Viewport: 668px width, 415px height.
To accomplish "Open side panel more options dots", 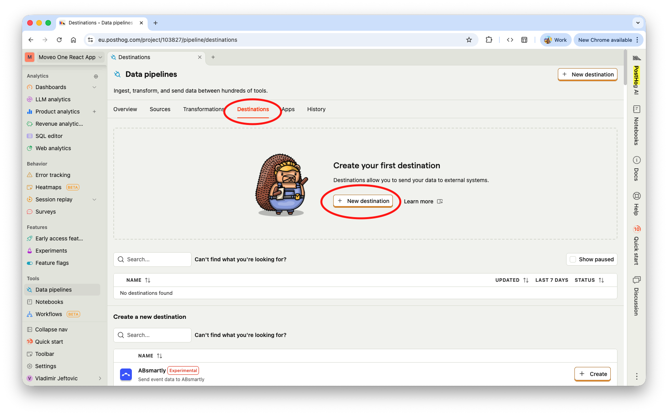I will coord(636,376).
